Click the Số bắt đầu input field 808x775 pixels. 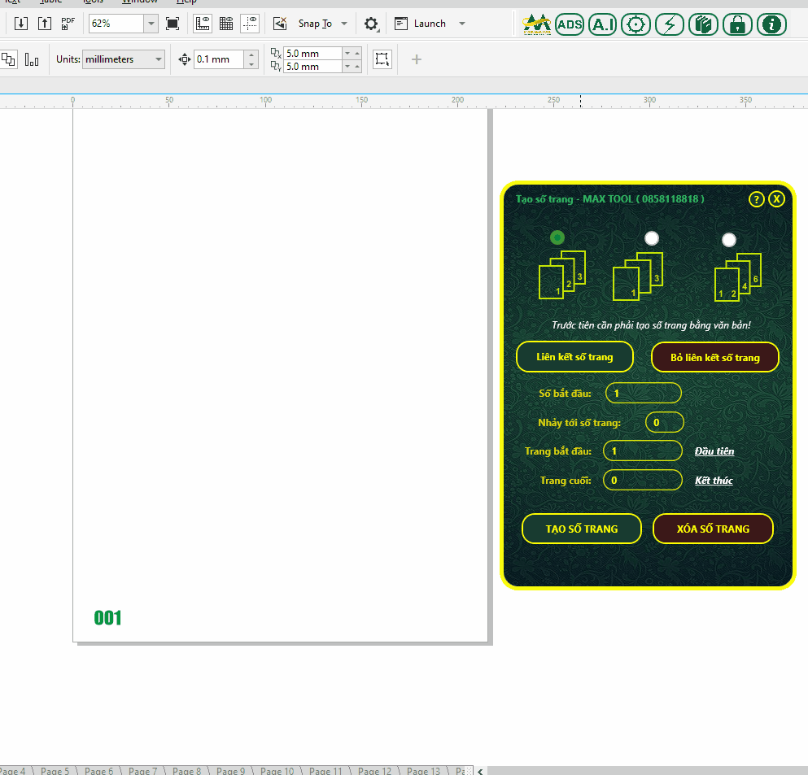pyautogui.click(x=643, y=394)
